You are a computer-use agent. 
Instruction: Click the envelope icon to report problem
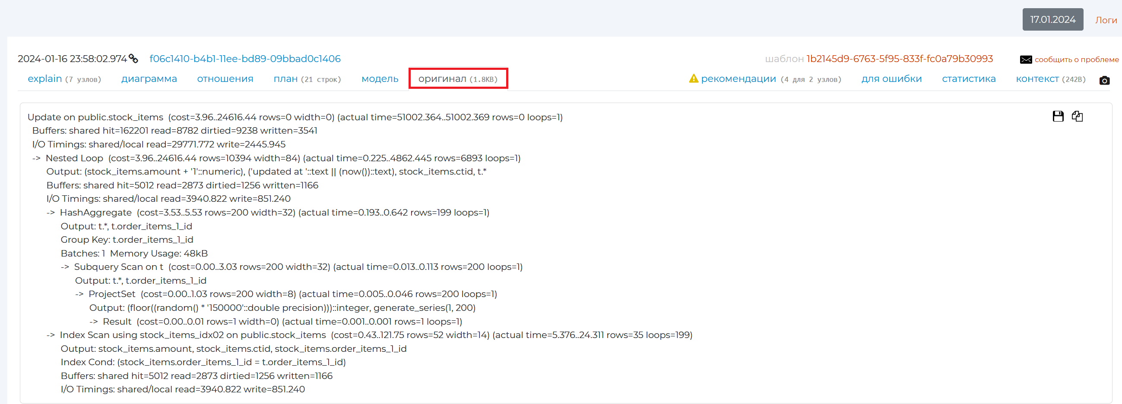point(1026,60)
